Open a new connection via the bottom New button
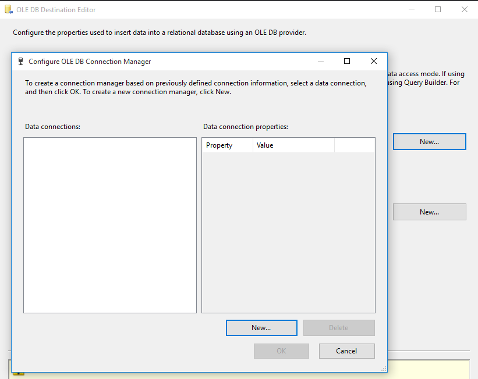The image size is (478, 379). (261, 327)
